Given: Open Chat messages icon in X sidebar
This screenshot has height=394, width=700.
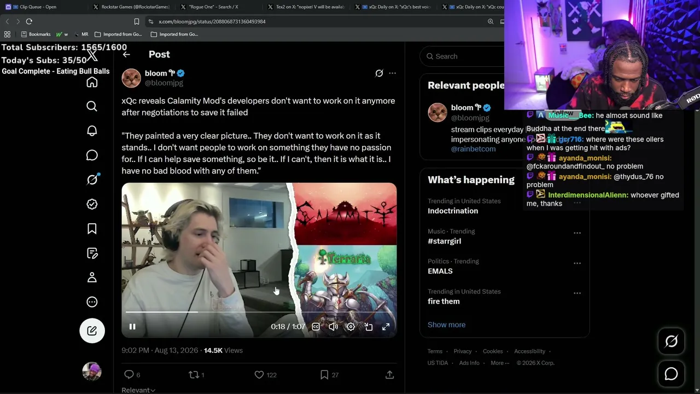Looking at the screenshot, I should click(92, 155).
